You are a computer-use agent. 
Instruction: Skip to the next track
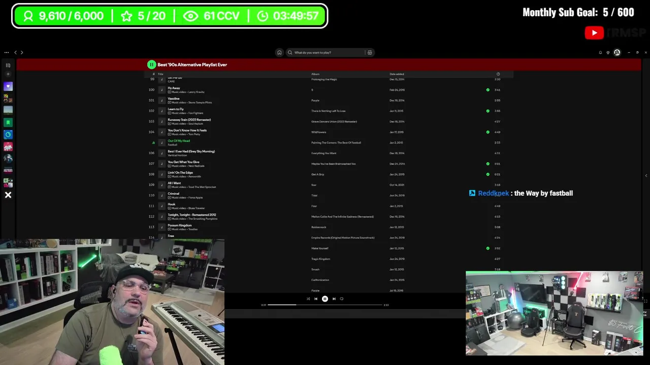point(334,299)
